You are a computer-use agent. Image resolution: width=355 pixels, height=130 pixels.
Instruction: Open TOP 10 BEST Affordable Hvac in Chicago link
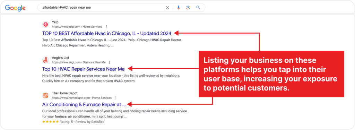[x=107, y=33]
